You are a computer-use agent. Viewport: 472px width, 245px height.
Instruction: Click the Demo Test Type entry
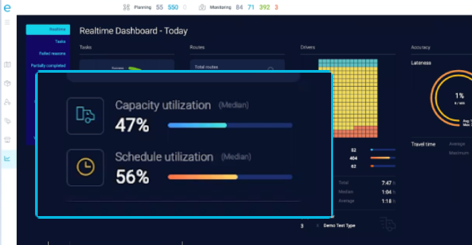coord(339,225)
